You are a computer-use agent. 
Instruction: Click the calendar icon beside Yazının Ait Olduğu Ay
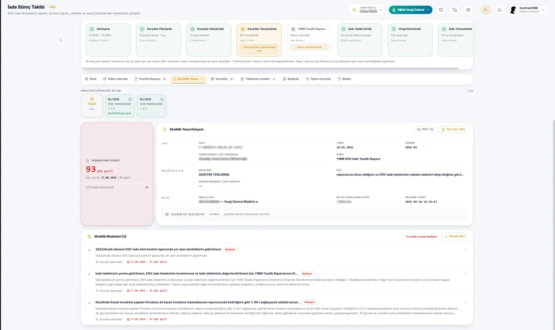pyautogui.click(x=167, y=214)
